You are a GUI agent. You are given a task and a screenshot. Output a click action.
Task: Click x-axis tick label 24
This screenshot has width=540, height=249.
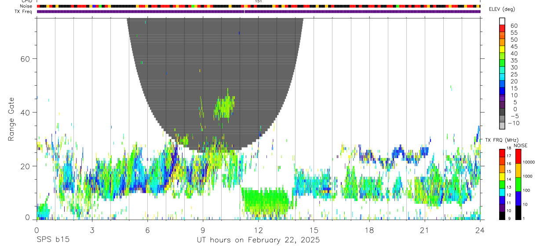480,231
